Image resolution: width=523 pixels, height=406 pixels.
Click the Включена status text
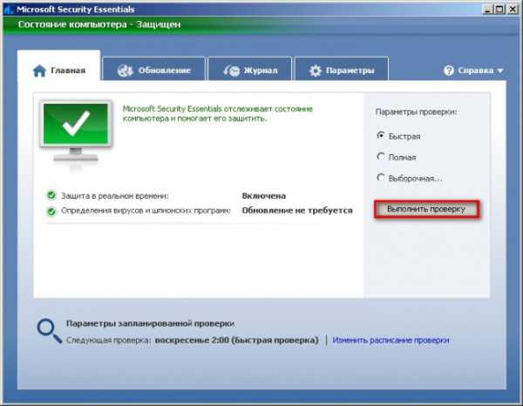click(x=264, y=196)
